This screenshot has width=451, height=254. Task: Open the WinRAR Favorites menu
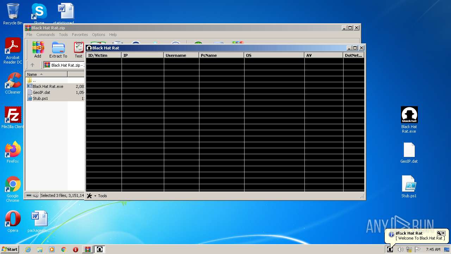[x=80, y=35]
